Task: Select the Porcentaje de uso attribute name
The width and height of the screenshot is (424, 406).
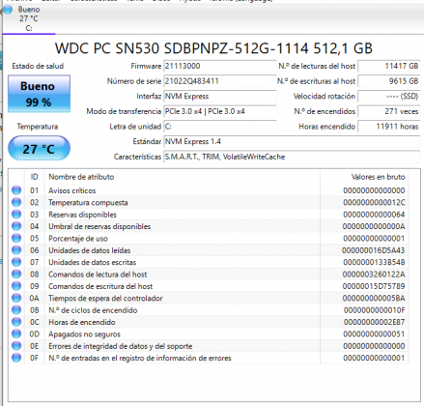Action: [x=78, y=239]
